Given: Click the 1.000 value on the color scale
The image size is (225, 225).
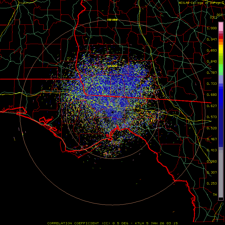Looking at the screenshot, I should pos(212,28).
